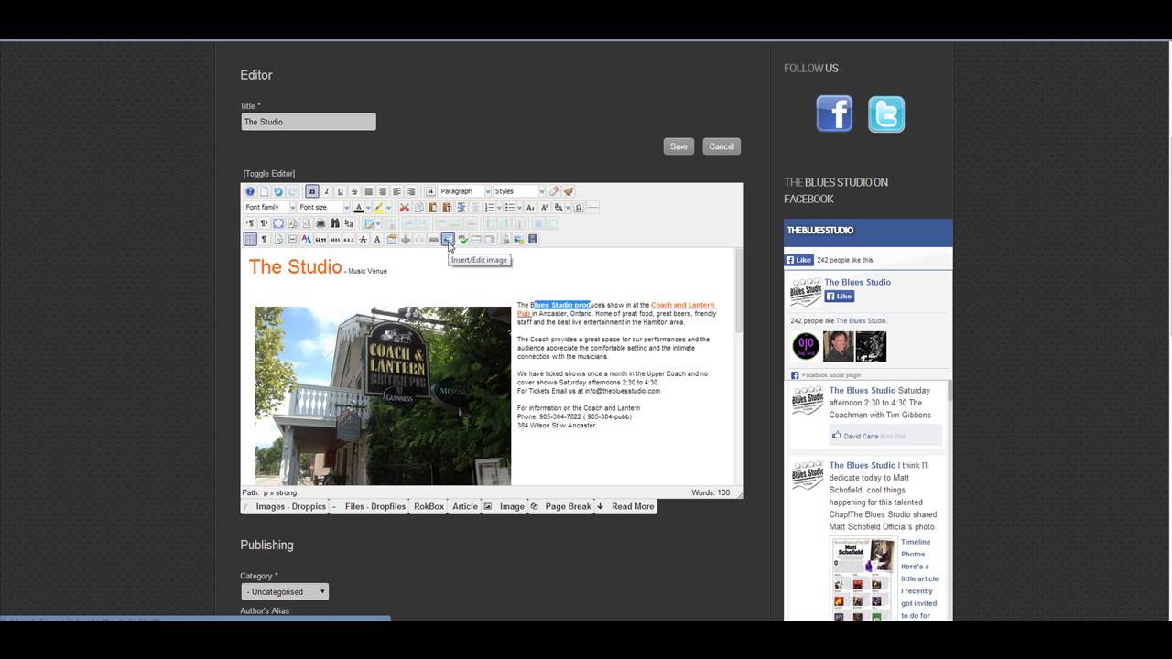
Task: Click the Like button beside 242 people
Action: 799,260
